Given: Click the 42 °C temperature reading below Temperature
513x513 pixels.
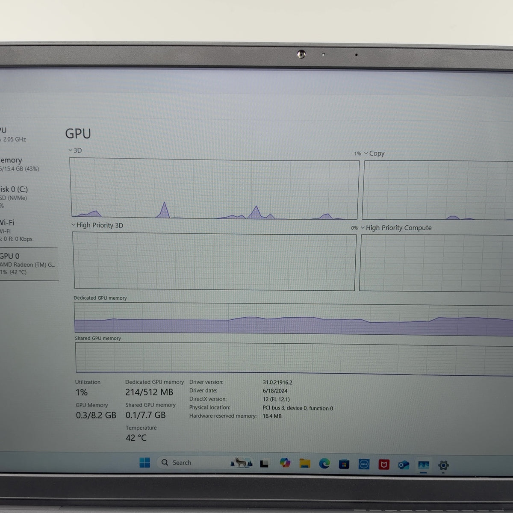Looking at the screenshot, I should [136, 438].
